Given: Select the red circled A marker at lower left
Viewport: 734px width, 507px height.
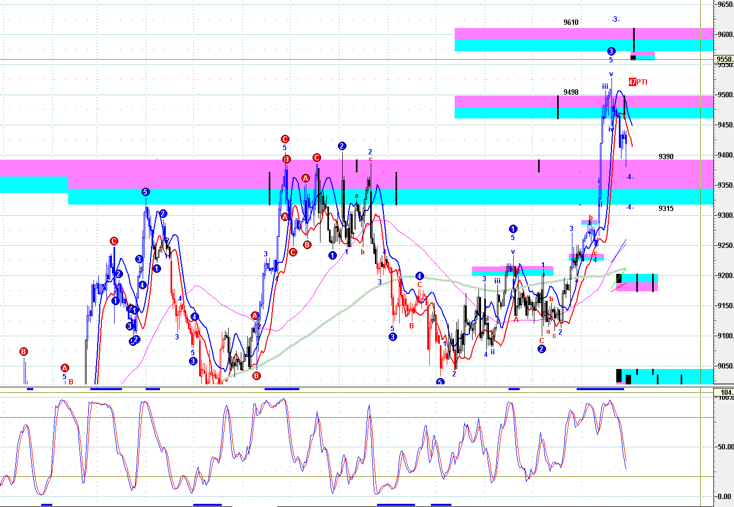Looking at the screenshot, I should point(65,368).
